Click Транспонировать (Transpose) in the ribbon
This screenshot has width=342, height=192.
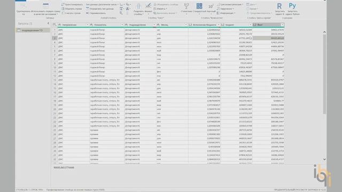72,4
